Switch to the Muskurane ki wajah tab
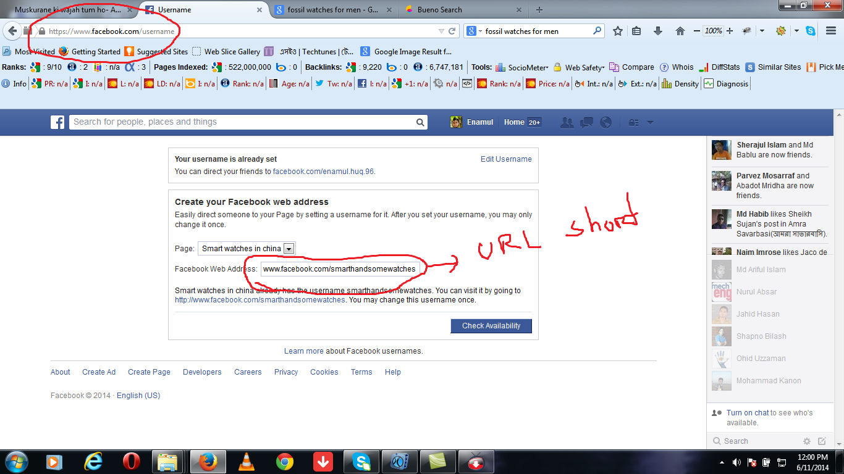Image resolution: width=844 pixels, height=474 pixels. point(68,10)
